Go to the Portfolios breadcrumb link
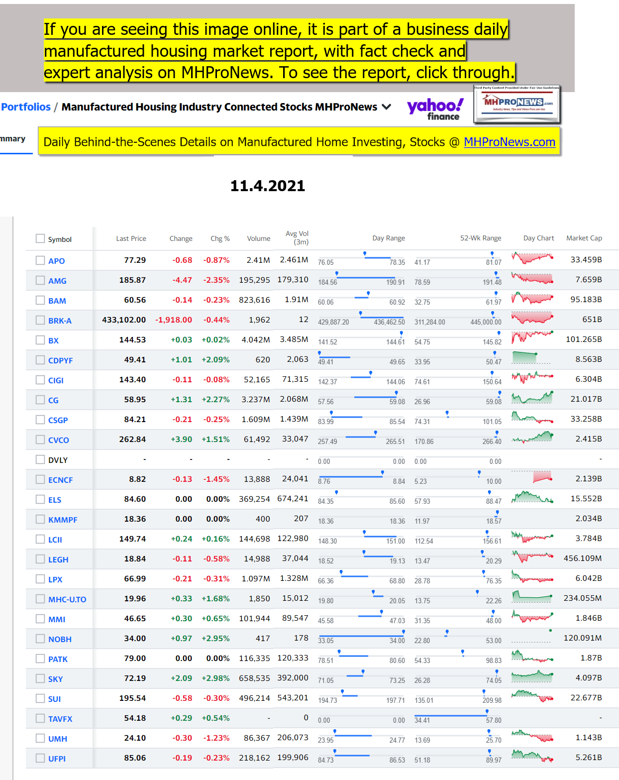Image resolution: width=619 pixels, height=780 pixels. (x=26, y=107)
